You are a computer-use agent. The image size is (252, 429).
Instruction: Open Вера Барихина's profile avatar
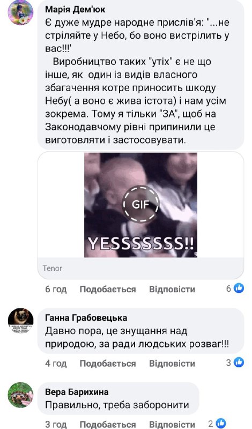pos(20,395)
